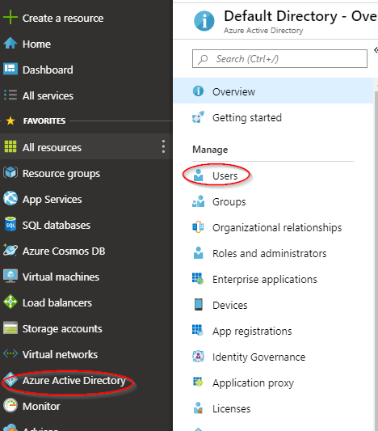378x431 pixels.
Task: Click the blue info icon beside Overview
Action: [x=198, y=91]
